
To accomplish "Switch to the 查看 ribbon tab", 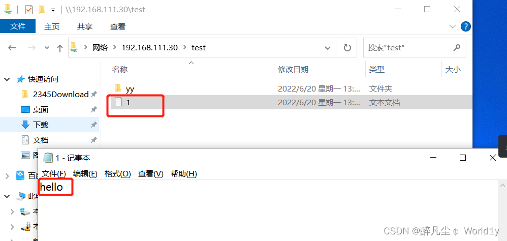I will (118, 27).
